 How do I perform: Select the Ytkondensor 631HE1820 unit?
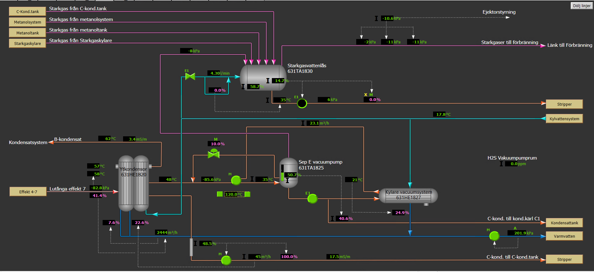pos(134,183)
